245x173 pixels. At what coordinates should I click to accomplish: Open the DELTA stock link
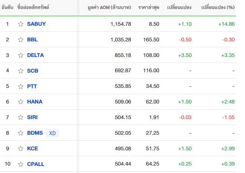[36, 55]
